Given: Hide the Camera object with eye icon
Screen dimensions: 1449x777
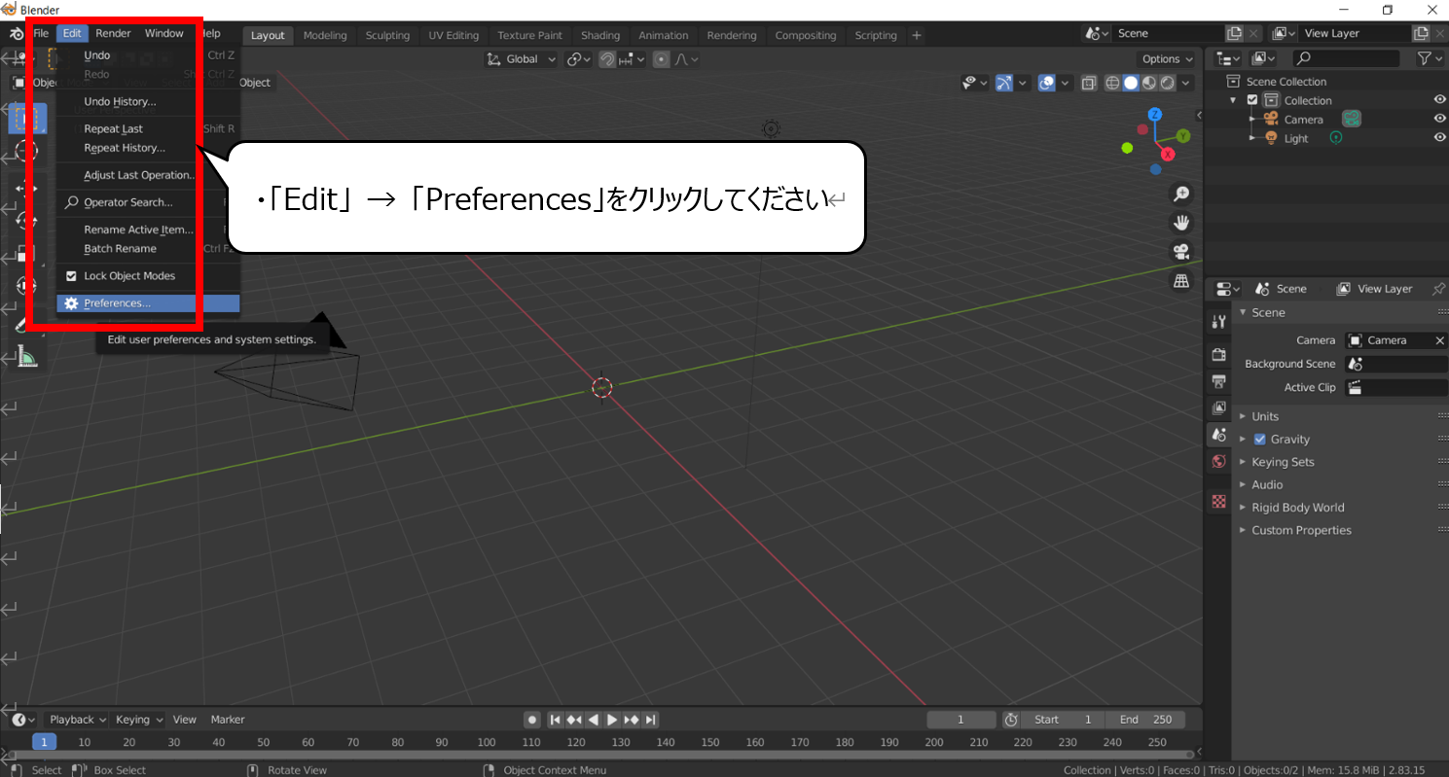Looking at the screenshot, I should (1439, 119).
